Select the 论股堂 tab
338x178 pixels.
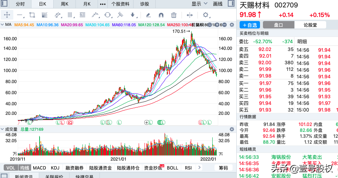pos(310,25)
